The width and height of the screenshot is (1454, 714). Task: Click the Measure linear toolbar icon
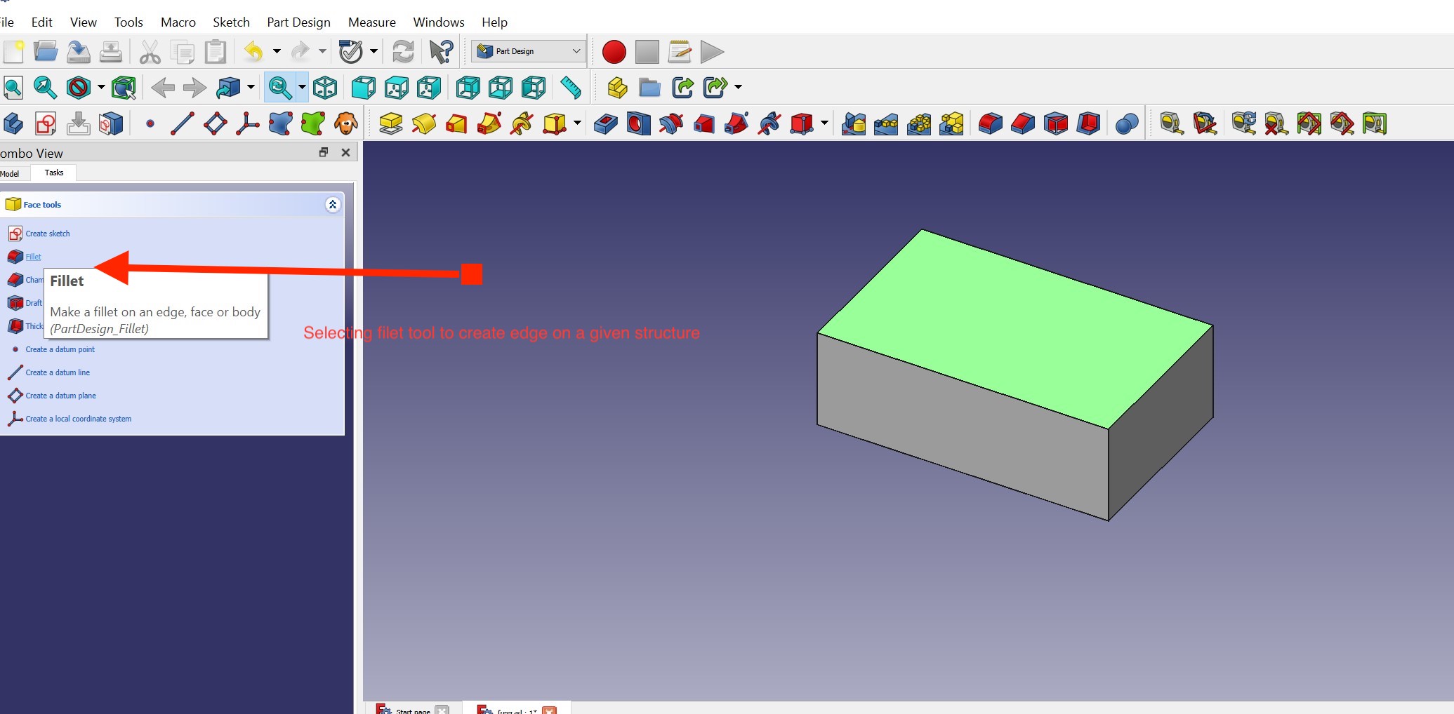tap(1172, 124)
